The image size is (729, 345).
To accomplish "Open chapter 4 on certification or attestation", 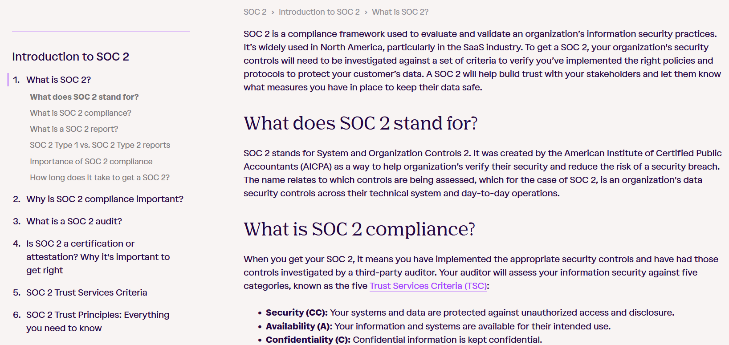I will point(98,257).
